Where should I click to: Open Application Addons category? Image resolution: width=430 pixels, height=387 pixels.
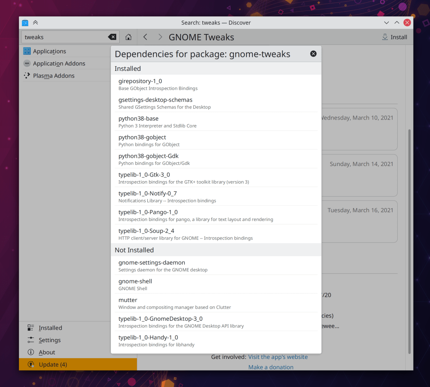(x=59, y=63)
